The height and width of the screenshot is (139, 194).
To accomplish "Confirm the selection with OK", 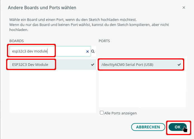I will (x=178, y=127).
